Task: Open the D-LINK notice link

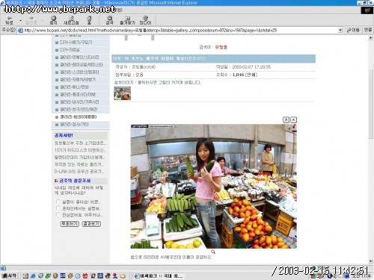Action: click(79, 172)
